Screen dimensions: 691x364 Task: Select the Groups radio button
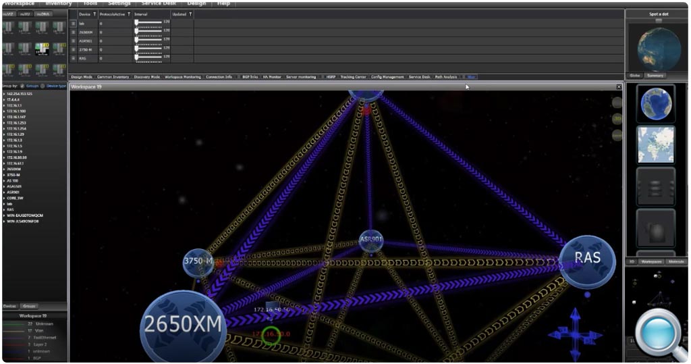point(22,86)
